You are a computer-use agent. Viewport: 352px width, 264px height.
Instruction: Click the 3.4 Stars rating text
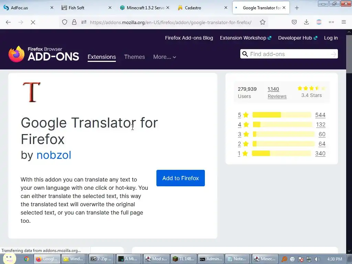tap(311, 96)
